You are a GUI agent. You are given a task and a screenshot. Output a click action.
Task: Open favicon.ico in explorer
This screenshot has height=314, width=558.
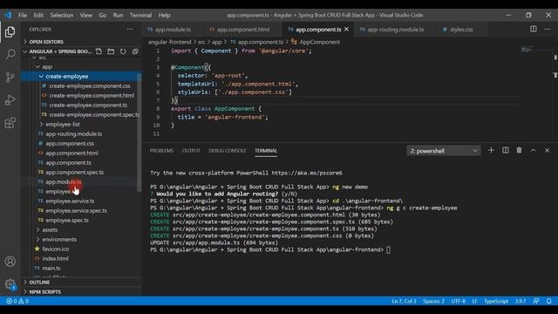pyautogui.click(x=55, y=249)
